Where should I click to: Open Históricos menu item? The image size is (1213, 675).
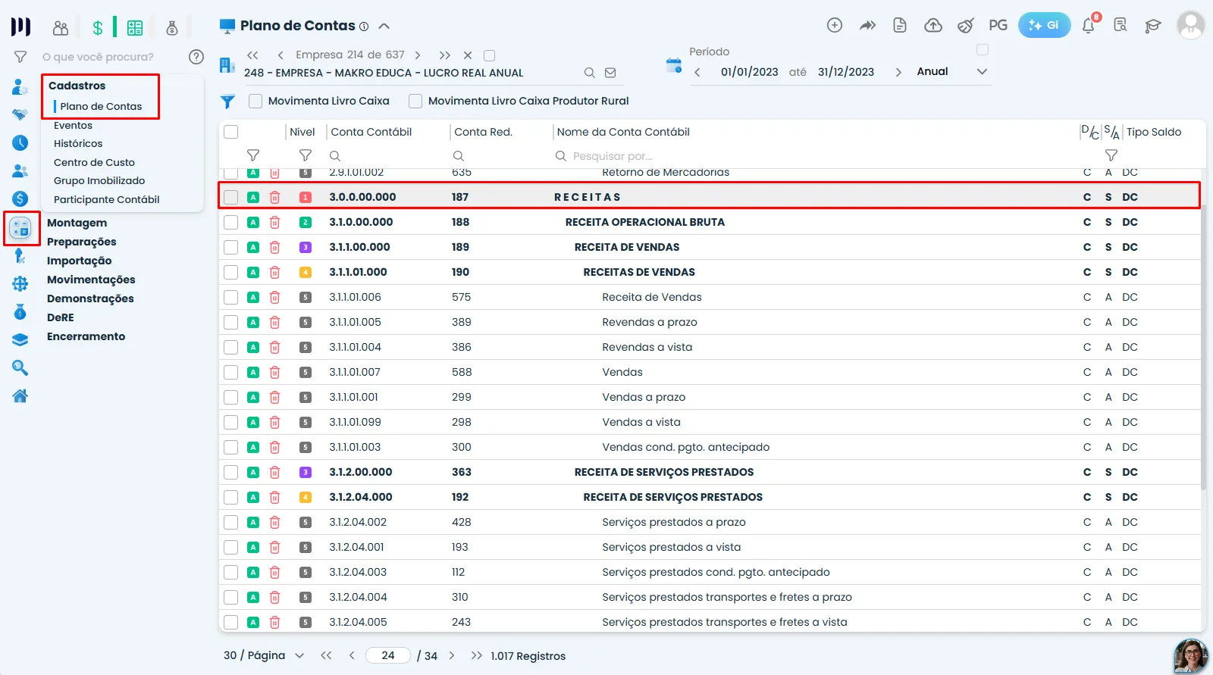[78, 143]
